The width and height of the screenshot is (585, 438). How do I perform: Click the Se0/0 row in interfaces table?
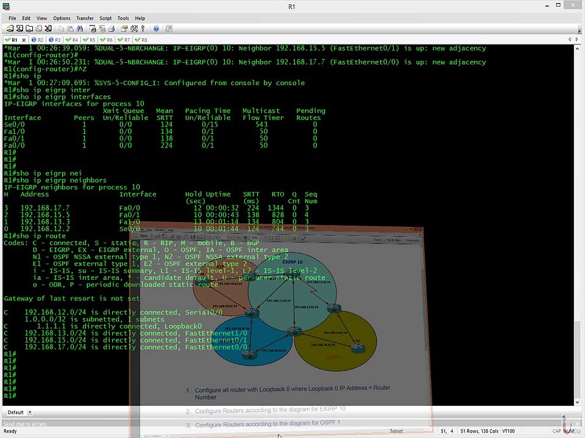point(160,124)
